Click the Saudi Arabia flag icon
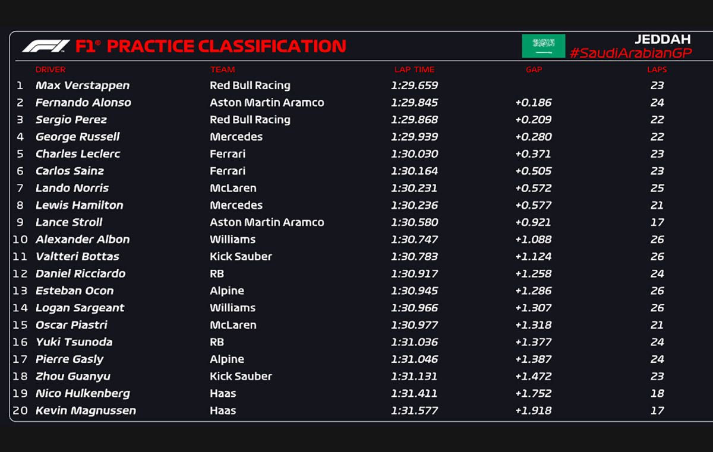713x452 pixels. coord(543,46)
